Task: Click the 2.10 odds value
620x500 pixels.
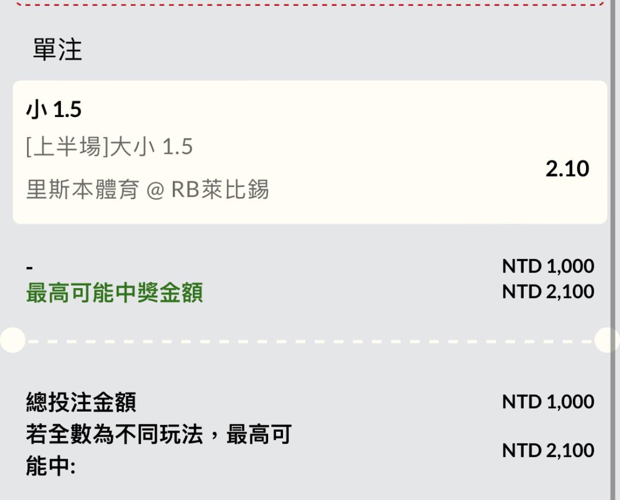Action: [567, 169]
